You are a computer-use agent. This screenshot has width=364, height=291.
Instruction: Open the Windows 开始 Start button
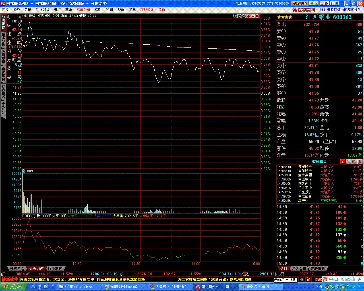pyautogui.click(x=14, y=286)
